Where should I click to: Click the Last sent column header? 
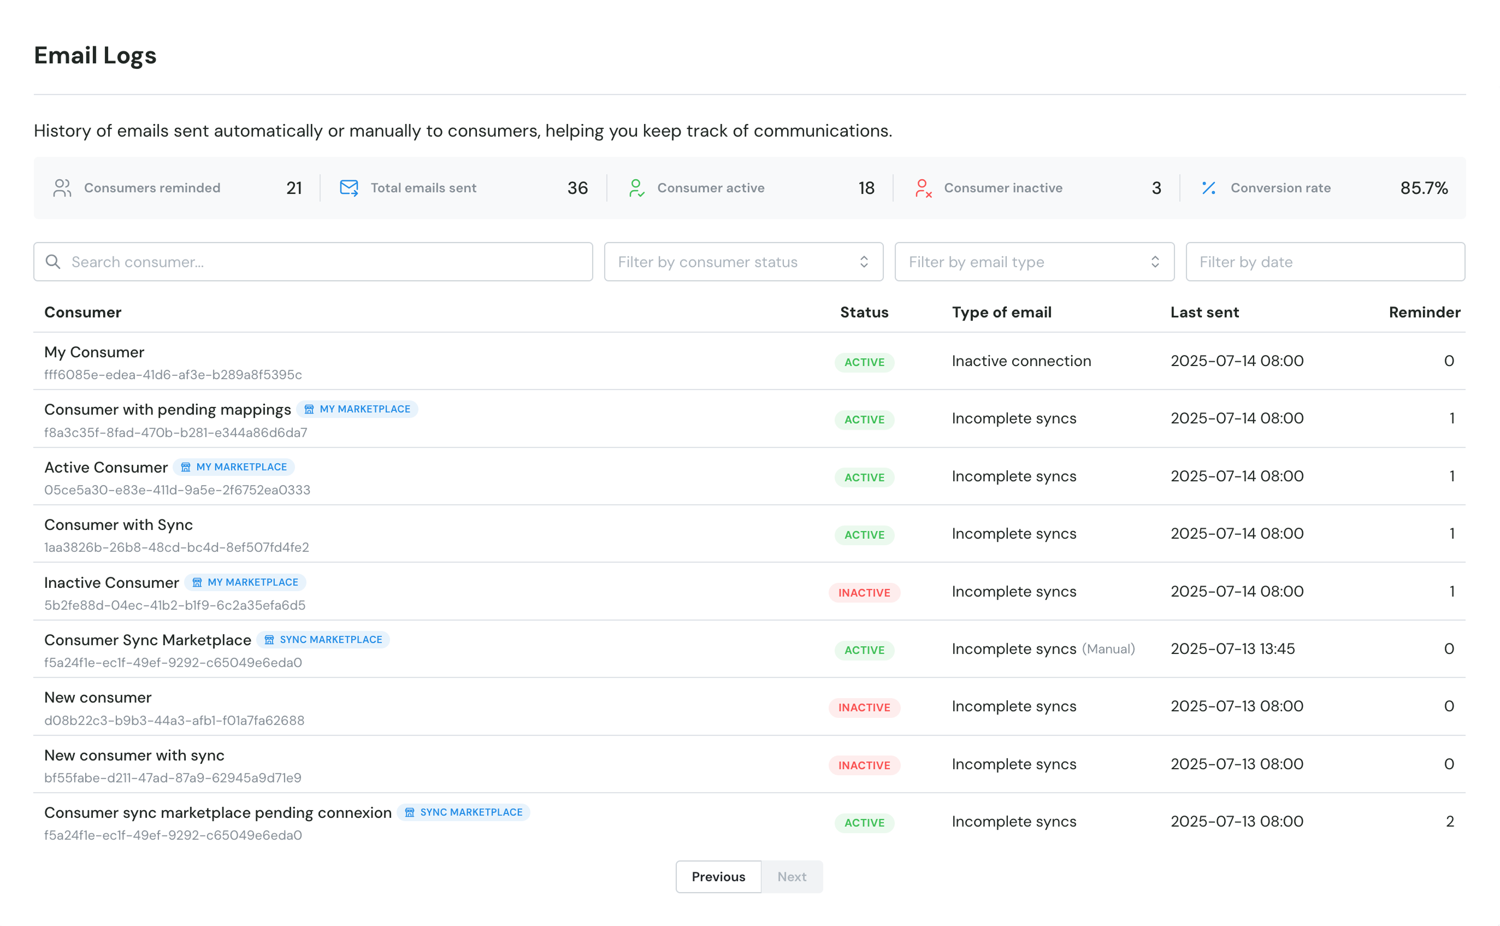pos(1204,312)
